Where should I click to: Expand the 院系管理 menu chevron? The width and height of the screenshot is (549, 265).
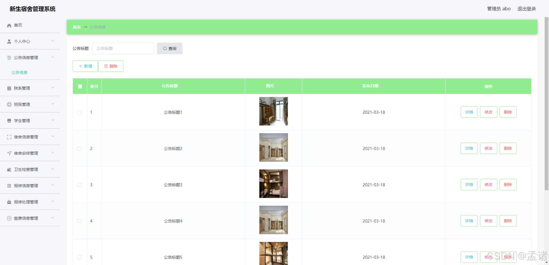[53, 88]
